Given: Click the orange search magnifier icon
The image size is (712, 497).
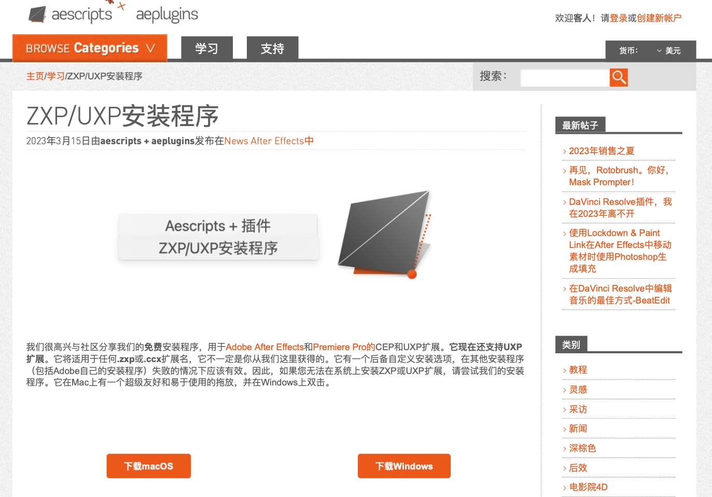Looking at the screenshot, I should tap(619, 77).
